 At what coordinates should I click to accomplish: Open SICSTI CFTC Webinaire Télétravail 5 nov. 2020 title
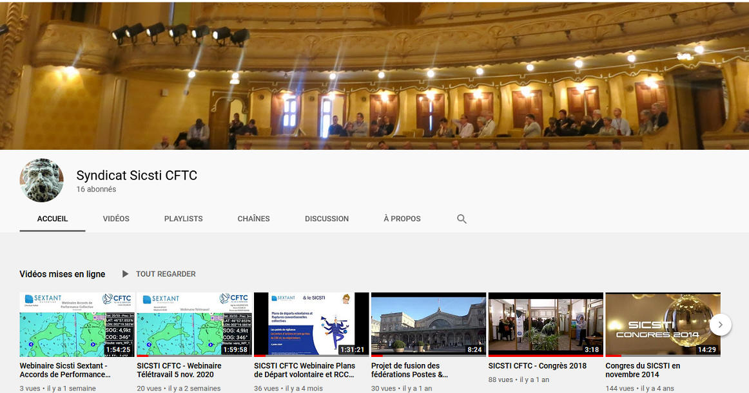pos(179,370)
